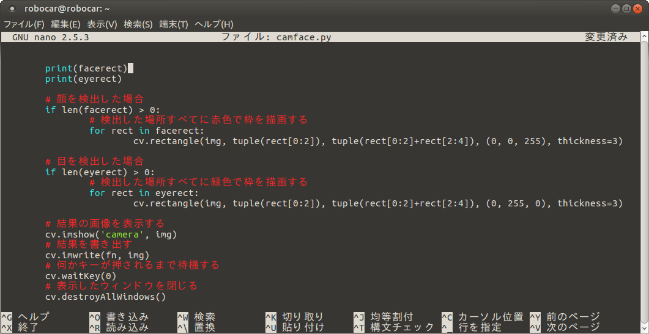Click the 変更済み modified indicator
Screen dimensions: 649x334
click(606, 37)
